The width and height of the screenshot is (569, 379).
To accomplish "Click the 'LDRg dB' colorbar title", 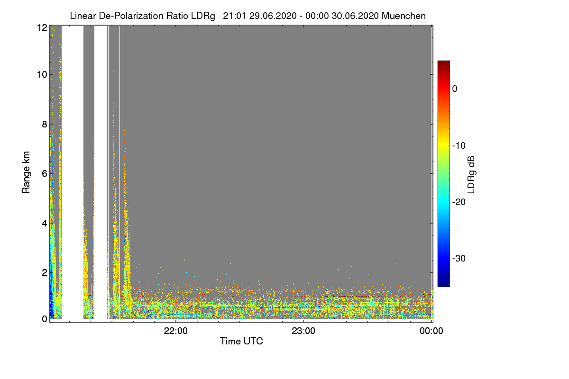I will (x=471, y=174).
